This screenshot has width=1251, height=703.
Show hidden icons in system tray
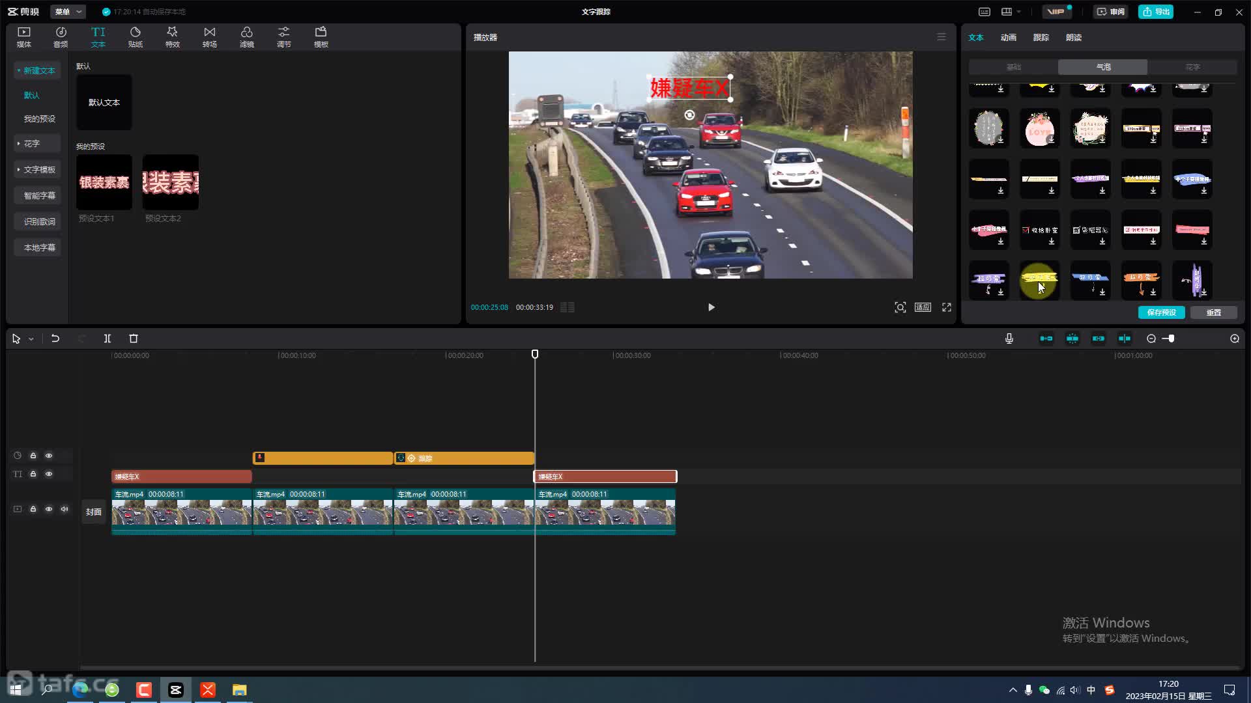tap(1013, 690)
